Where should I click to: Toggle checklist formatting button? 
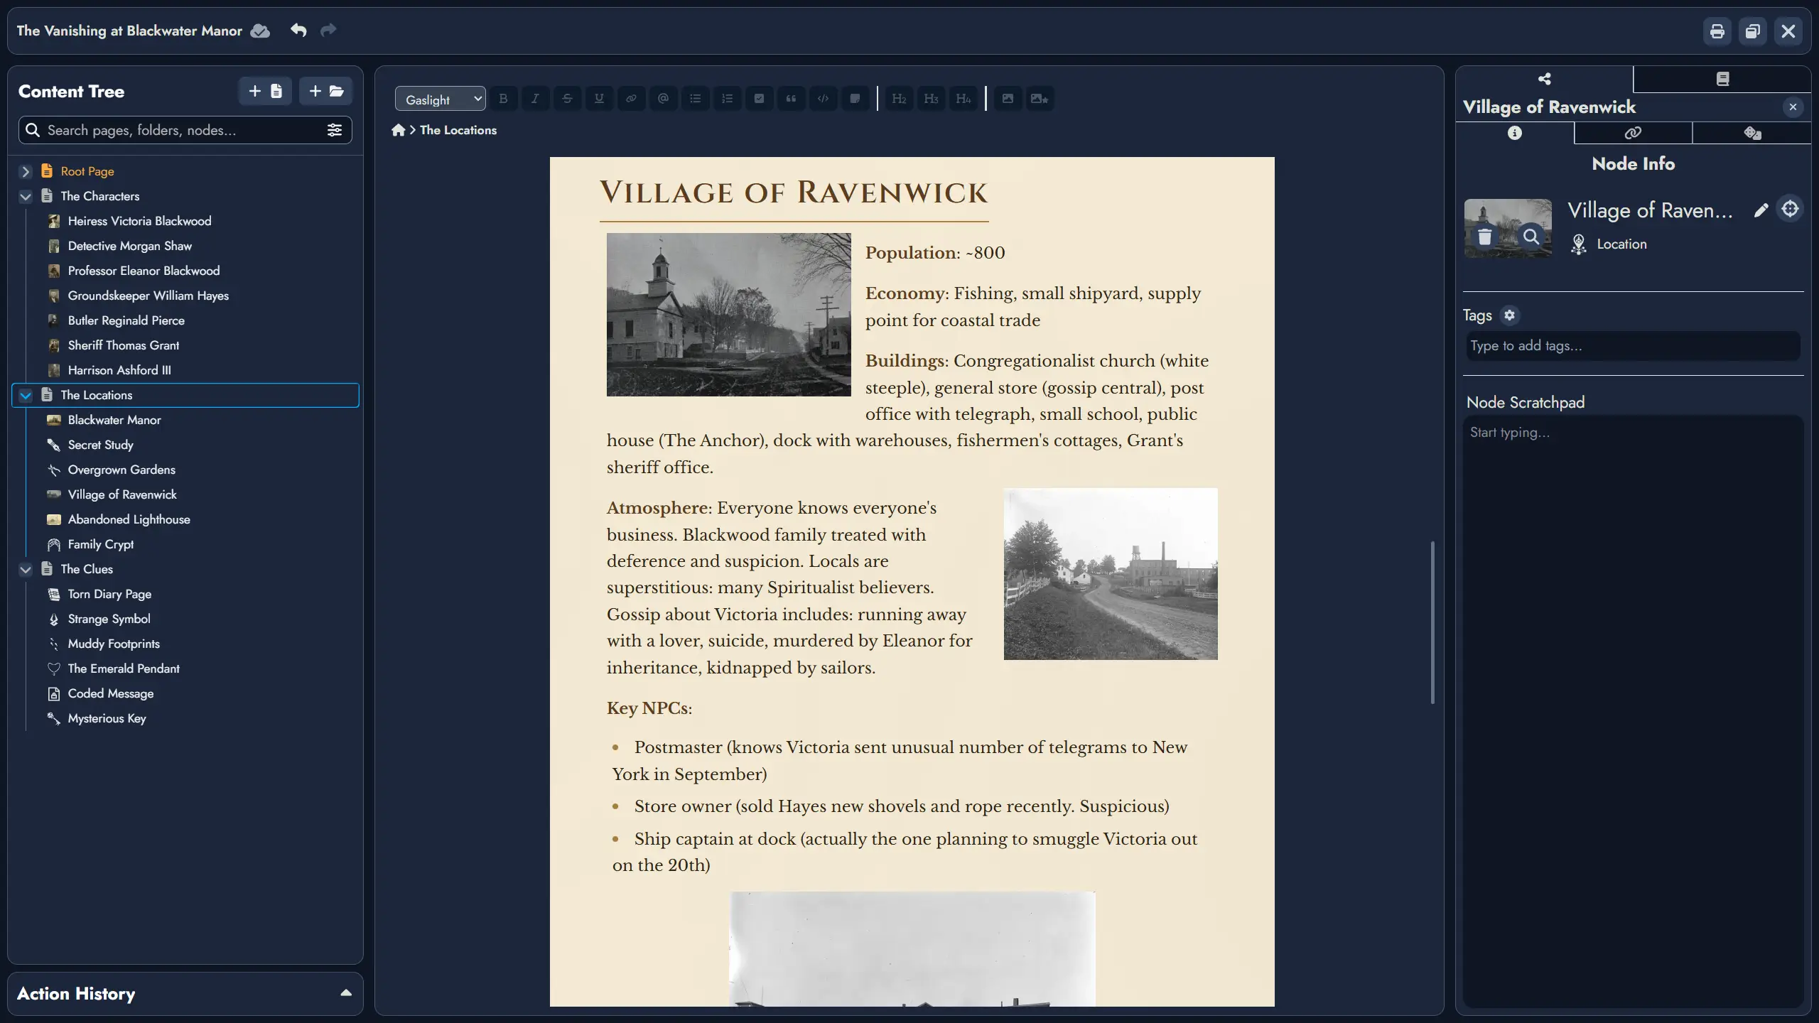click(x=759, y=99)
